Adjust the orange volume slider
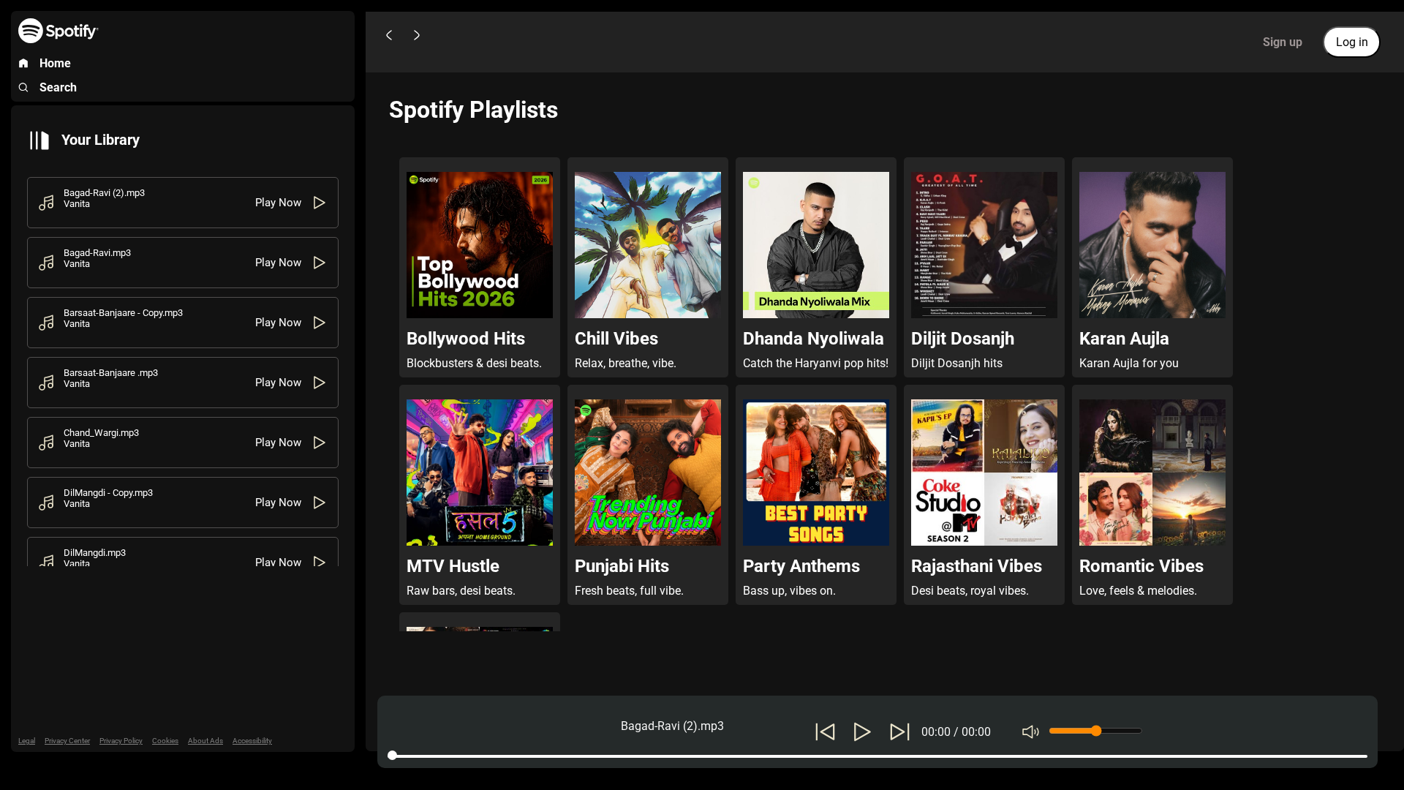 (1095, 731)
